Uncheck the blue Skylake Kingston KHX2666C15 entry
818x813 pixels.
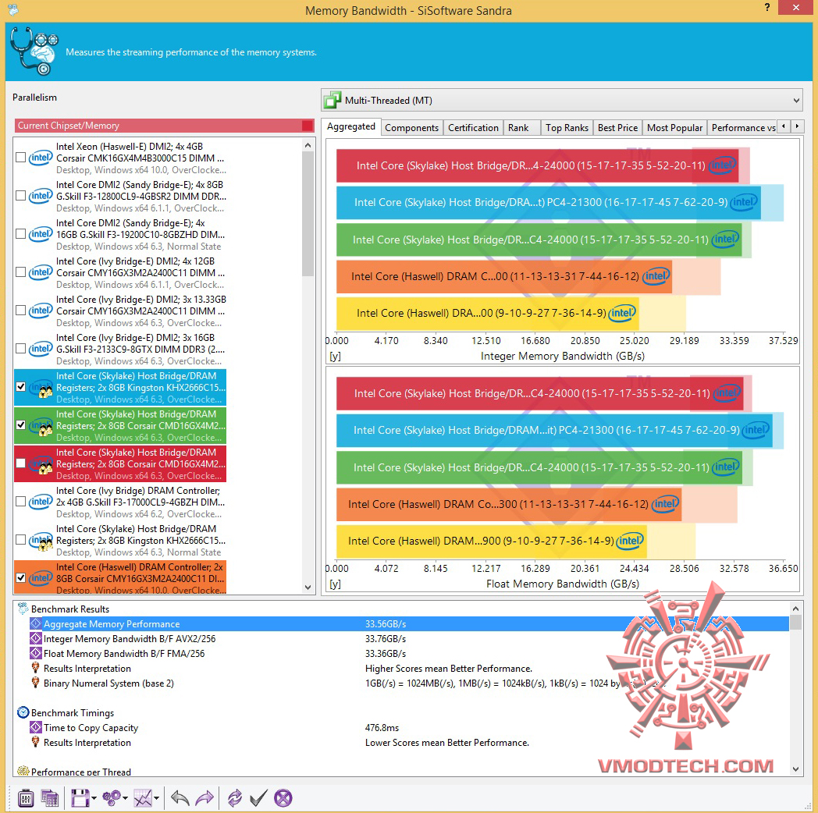[x=21, y=387]
